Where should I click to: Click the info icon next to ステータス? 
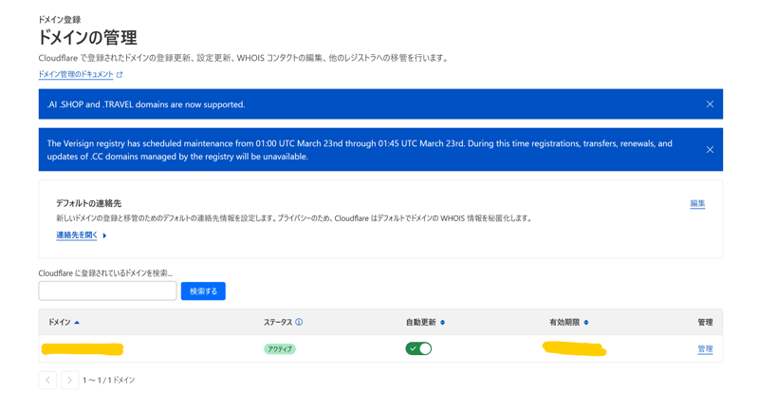(299, 323)
